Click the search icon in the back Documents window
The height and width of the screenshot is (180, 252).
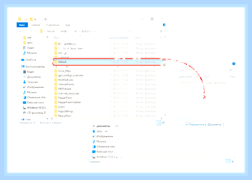230,70
